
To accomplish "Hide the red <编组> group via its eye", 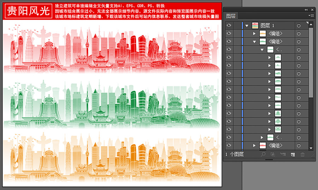I will click(x=229, y=145).
